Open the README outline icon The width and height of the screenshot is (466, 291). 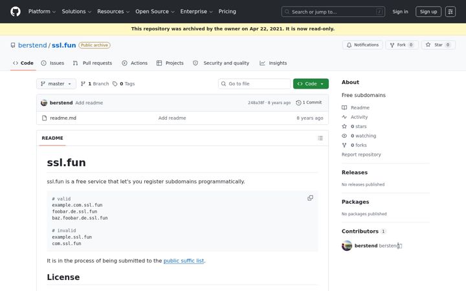click(320, 138)
